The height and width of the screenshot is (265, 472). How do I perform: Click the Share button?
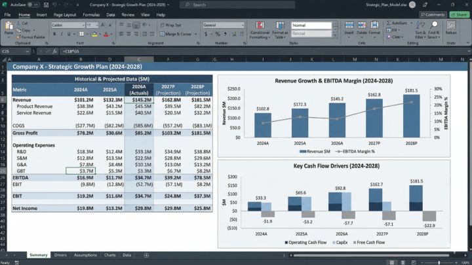[460, 14]
